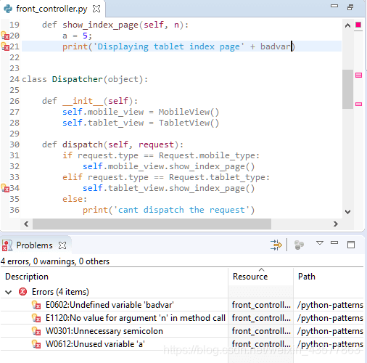This screenshot has width=367, height=363.
Task: Click the horizontal scroll left arrow
Action: point(26,224)
